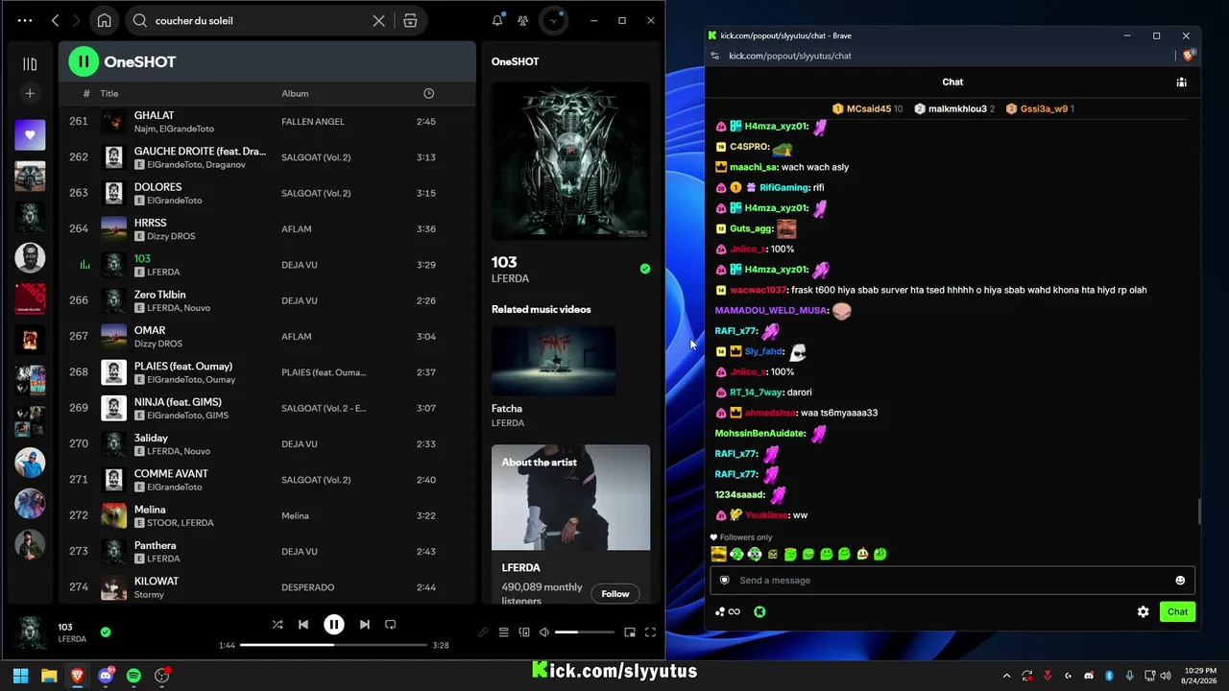Open Spotify What's New notifications bell

[497, 20]
